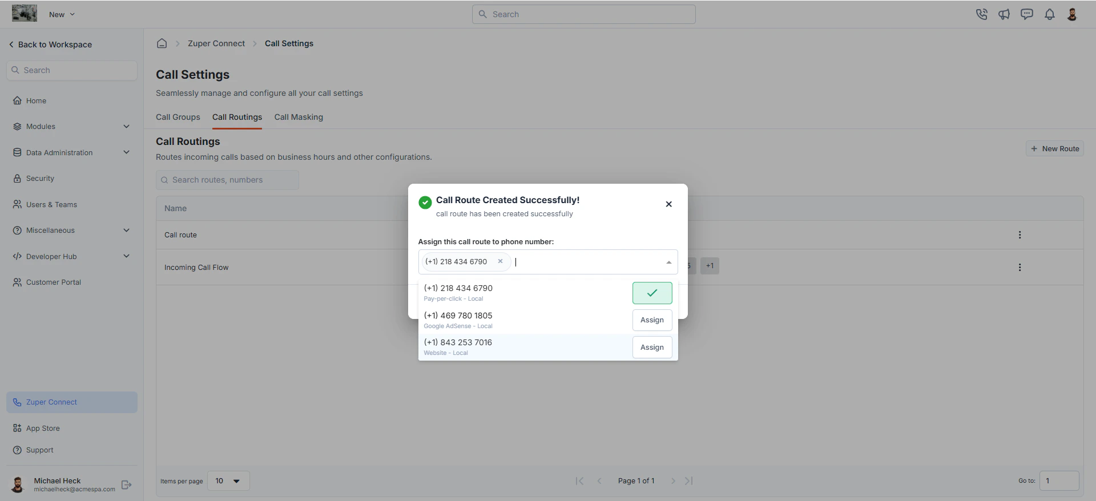Focus Search routes, numbers field
Image resolution: width=1096 pixels, height=501 pixels.
[x=227, y=180]
